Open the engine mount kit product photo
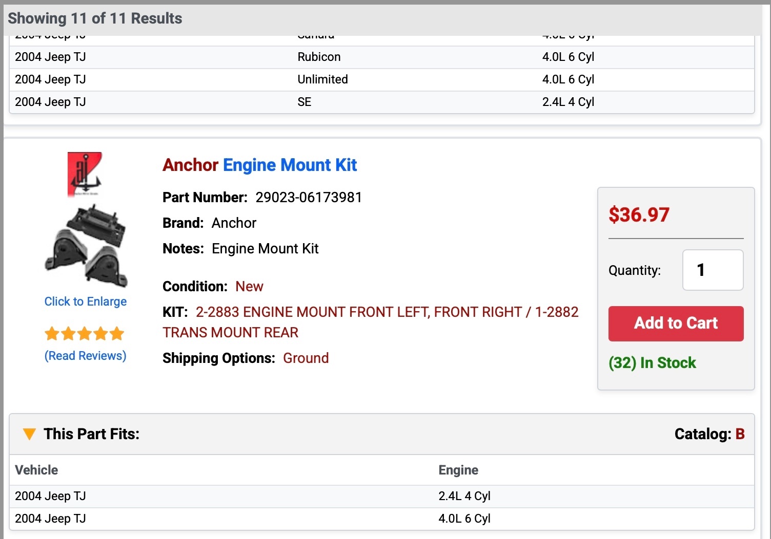Image resolution: width=771 pixels, height=539 pixels. click(86, 245)
